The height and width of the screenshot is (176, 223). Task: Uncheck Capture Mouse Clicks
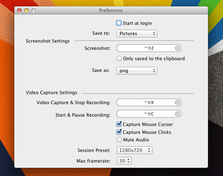tap(119, 132)
